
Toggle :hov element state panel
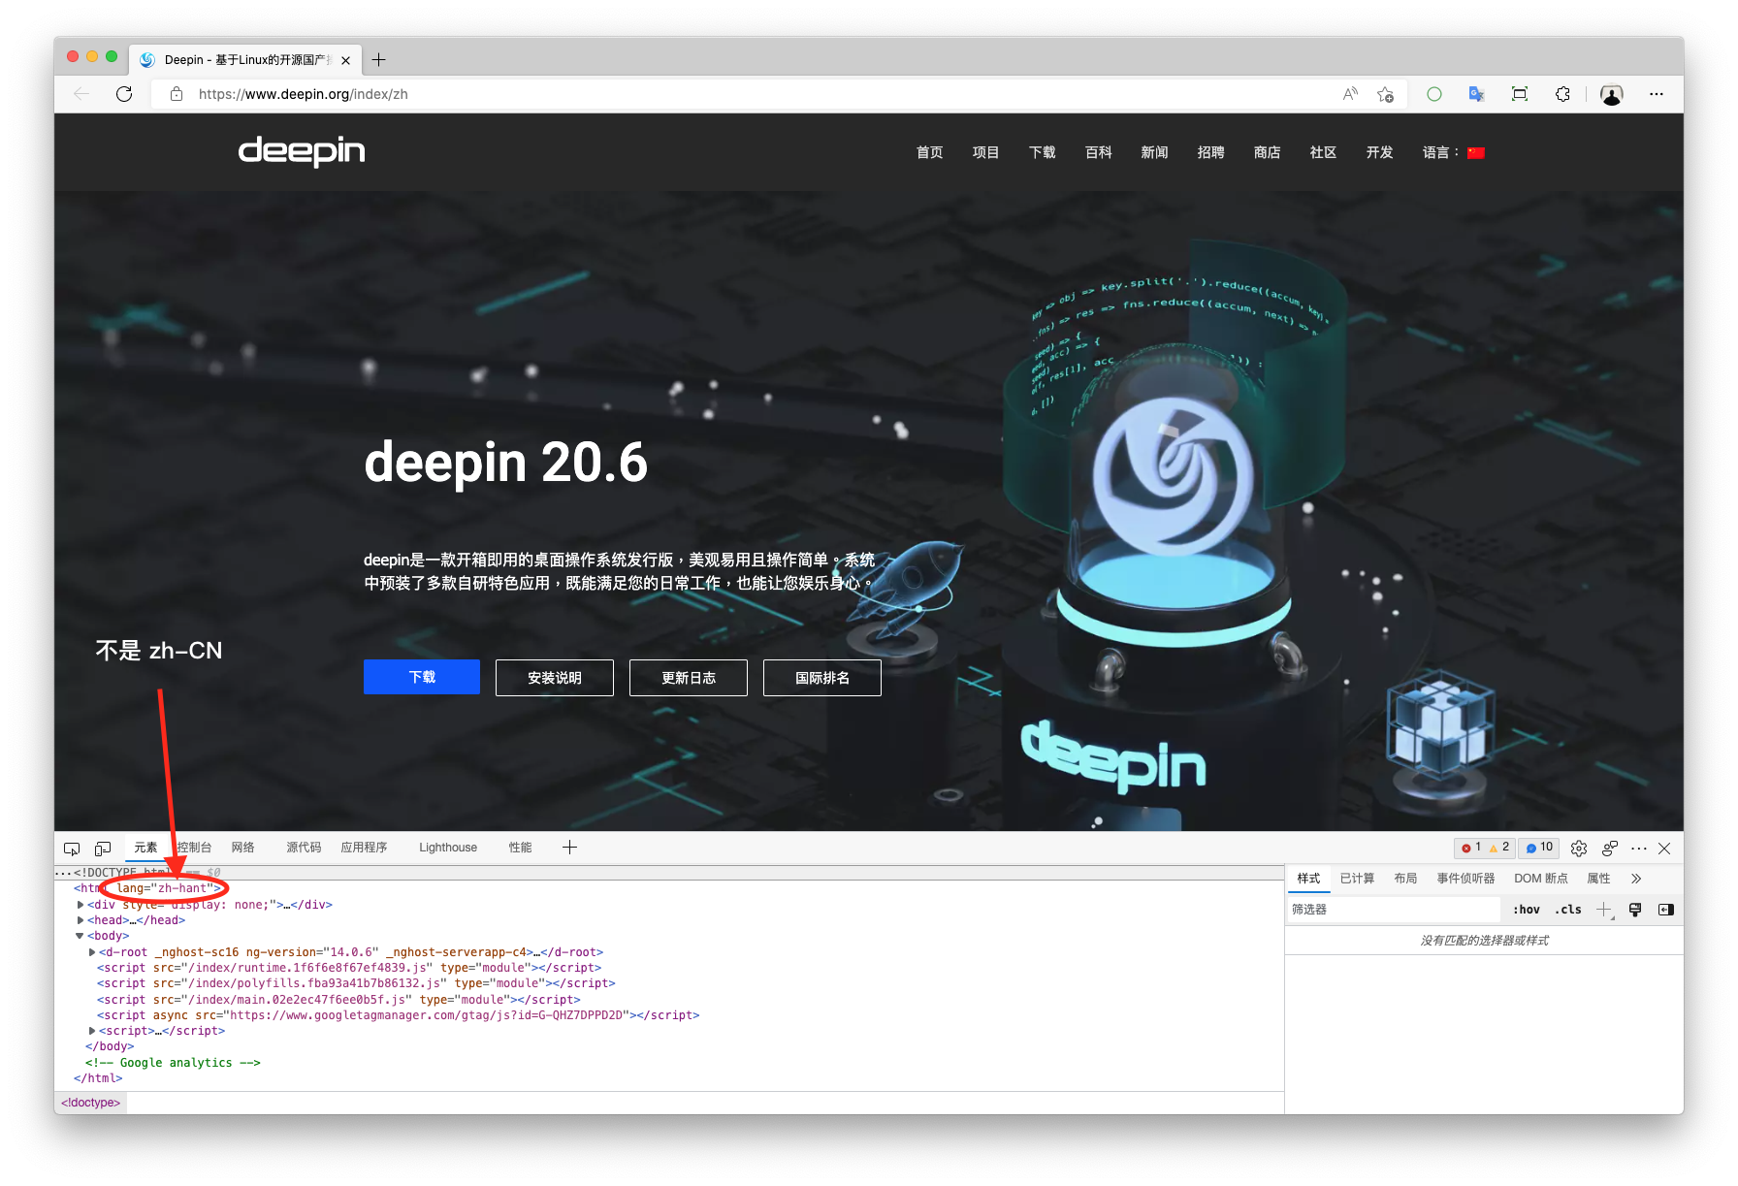pos(1527,910)
